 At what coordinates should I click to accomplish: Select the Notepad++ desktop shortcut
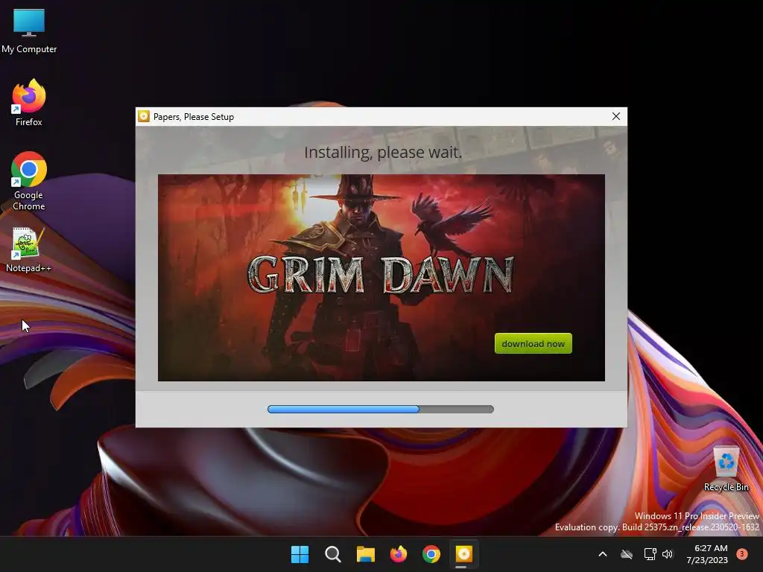point(28,250)
